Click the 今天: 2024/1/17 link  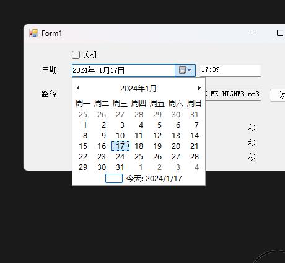click(x=154, y=179)
